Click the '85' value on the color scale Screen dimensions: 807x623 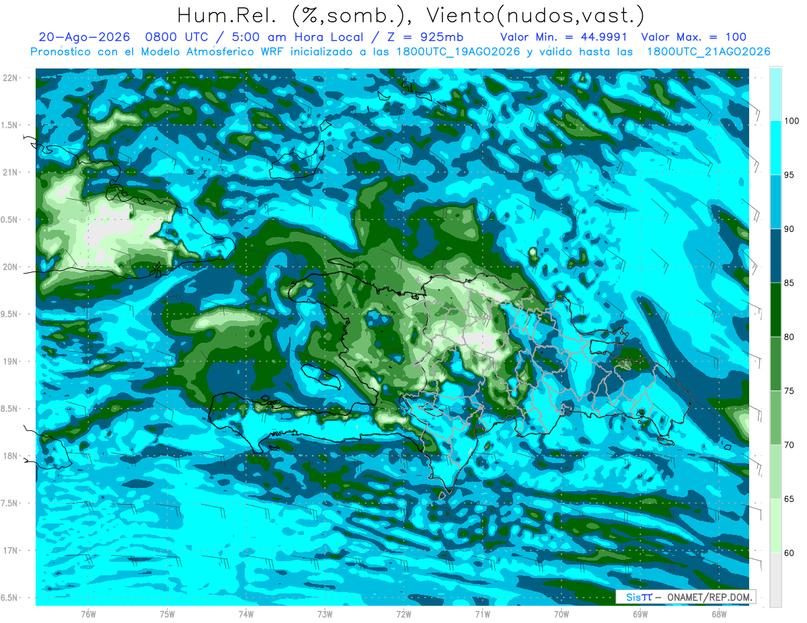coord(790,283)
